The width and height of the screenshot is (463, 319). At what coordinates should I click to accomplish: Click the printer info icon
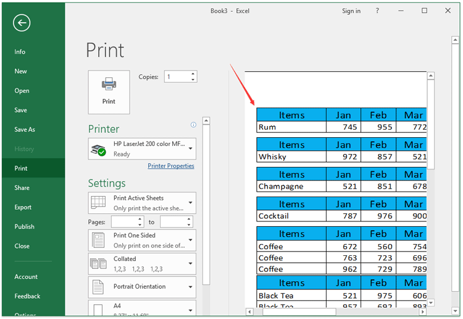(193, 125)
